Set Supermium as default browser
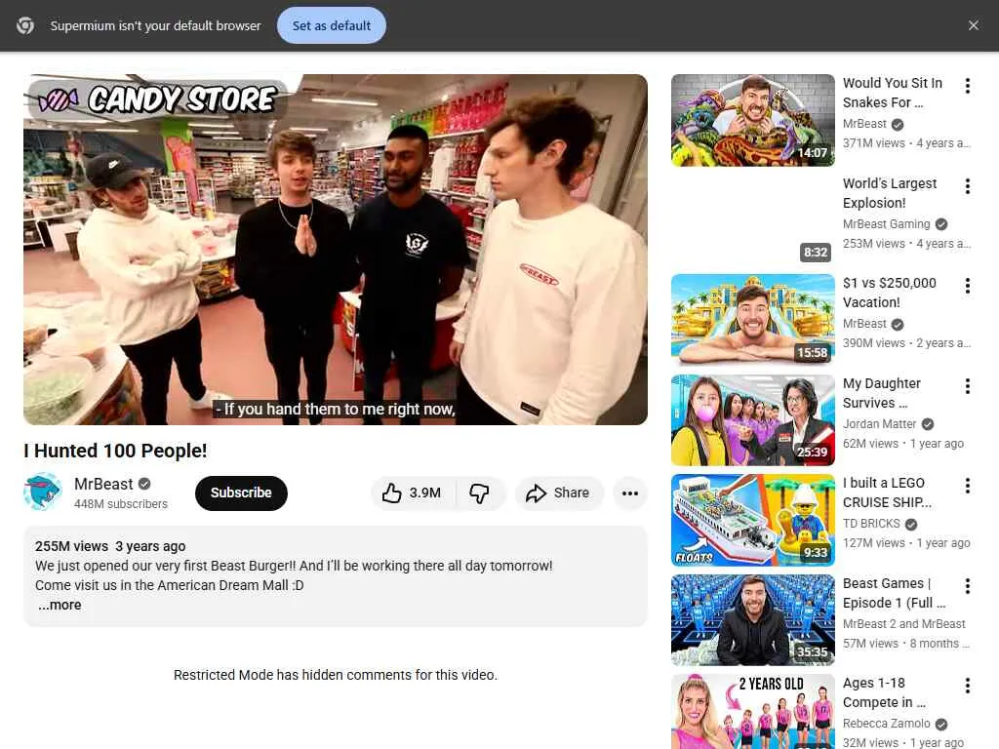This screenshot has width=999, height=749. pyautogui.click(x=332, y=25)
